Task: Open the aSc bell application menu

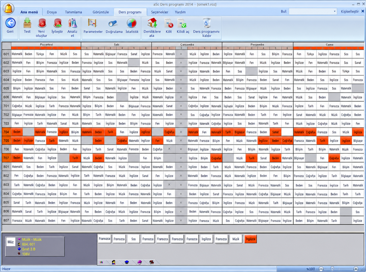Action: click(9, 9)
